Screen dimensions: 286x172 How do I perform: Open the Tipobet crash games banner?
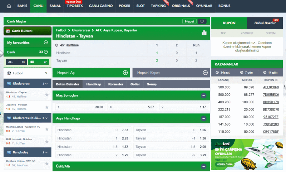pyautogui.click(x=247, y=155)
